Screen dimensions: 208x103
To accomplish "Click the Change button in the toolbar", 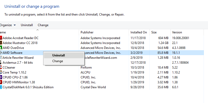I will tap(43, 25).
